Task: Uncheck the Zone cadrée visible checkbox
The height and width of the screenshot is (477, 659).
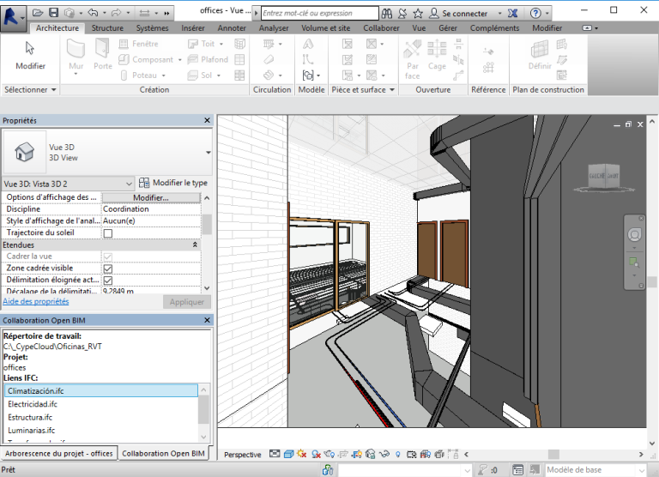Action: click(x=108, y=269)
